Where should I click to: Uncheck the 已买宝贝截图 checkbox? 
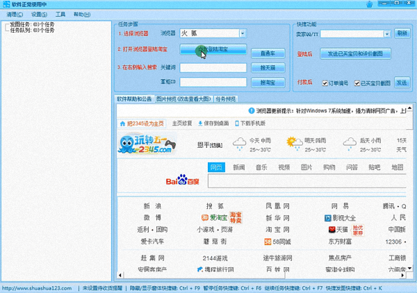356,83
